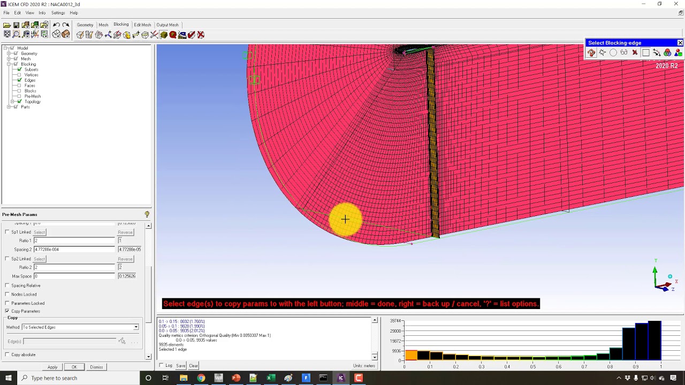Image resolution: width=685 pixels, height=385 pixels.
Task: Click the Apply button
Action: click(52, 367)
